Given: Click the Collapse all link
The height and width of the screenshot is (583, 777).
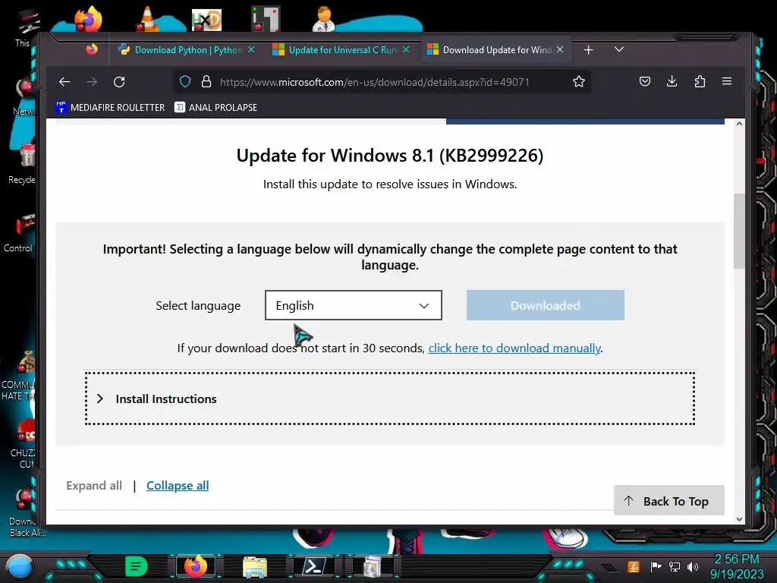Looking at the screenshot, I should [178, 485].
